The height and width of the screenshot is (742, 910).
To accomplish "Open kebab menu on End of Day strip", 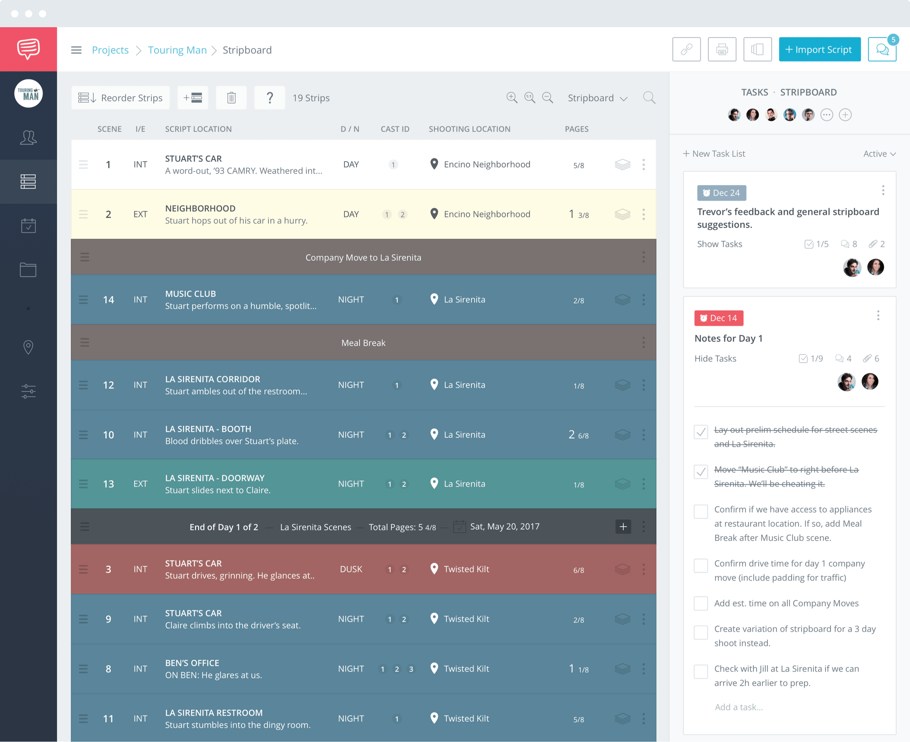I will (644, 526).
